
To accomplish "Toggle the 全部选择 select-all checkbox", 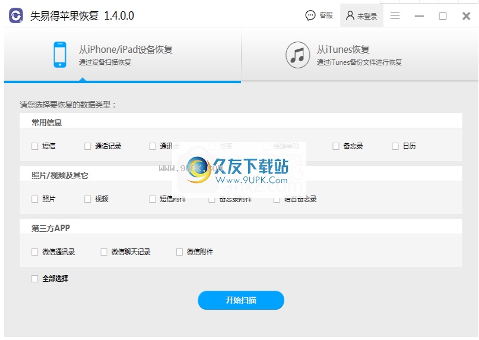I will pyautogui.click(x=35, y=279).
